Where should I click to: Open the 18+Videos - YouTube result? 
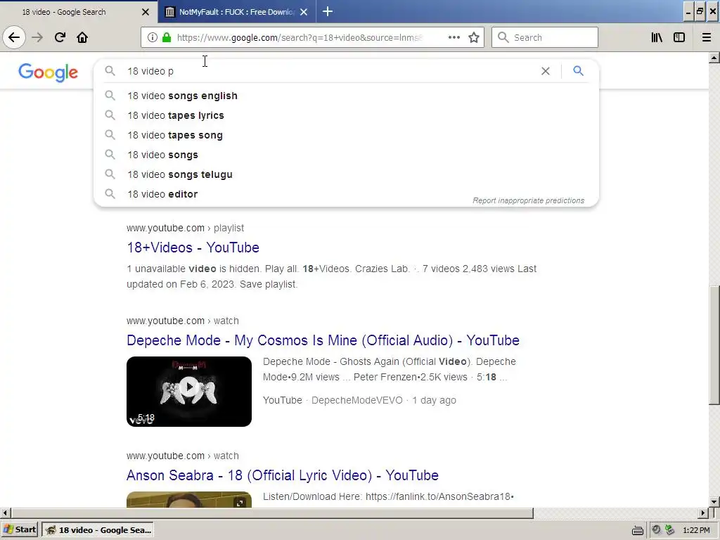(193, 247)
